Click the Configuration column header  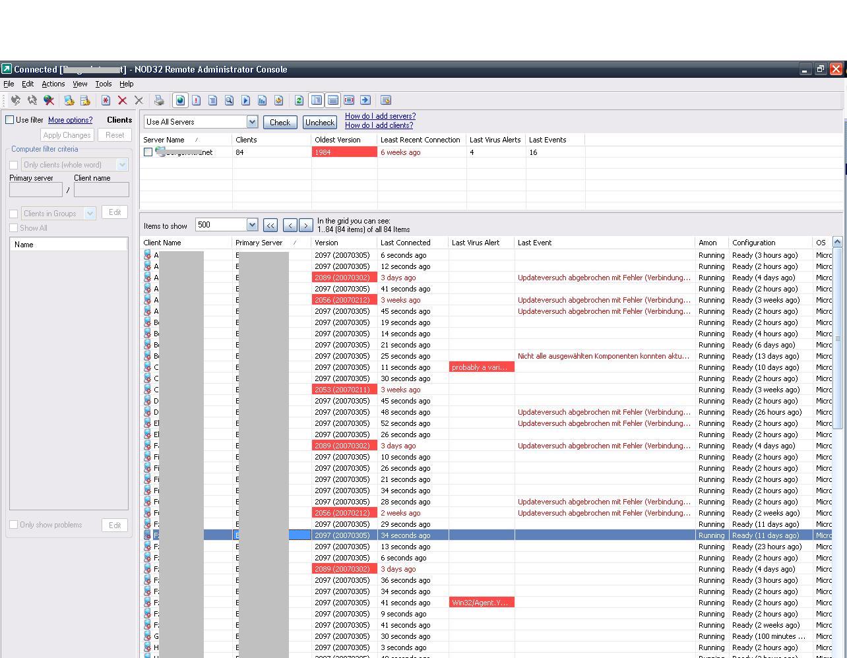770,243
